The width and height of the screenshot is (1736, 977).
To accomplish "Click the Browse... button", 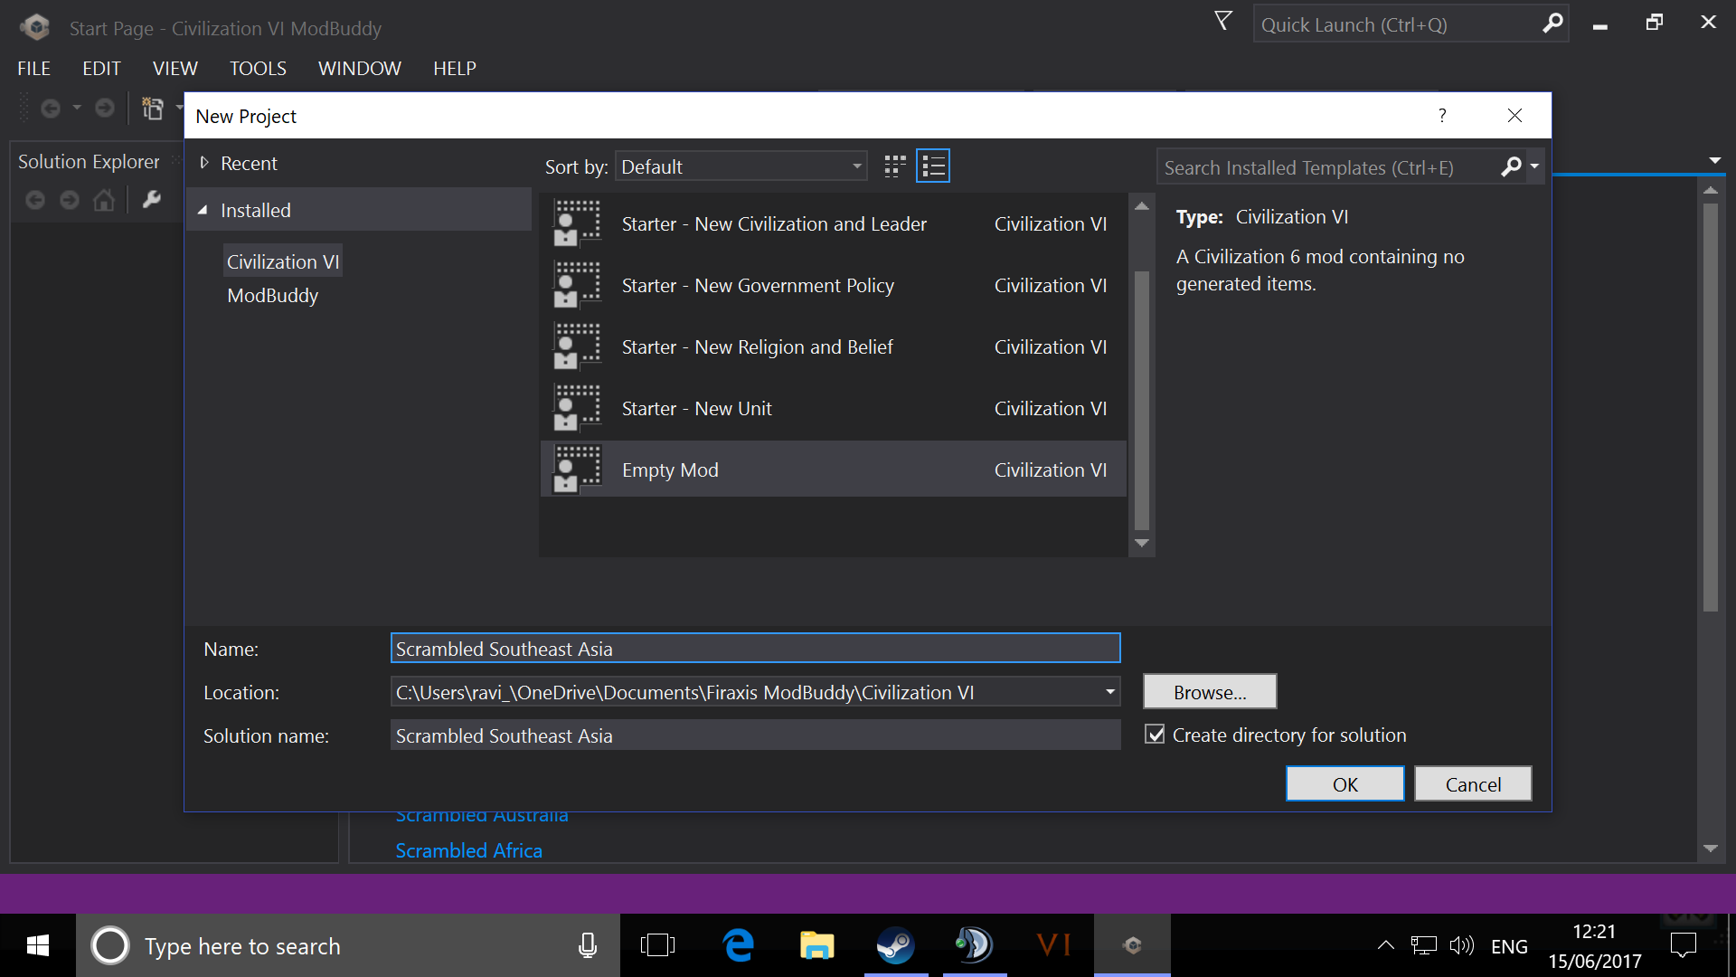I will 1209,692.
